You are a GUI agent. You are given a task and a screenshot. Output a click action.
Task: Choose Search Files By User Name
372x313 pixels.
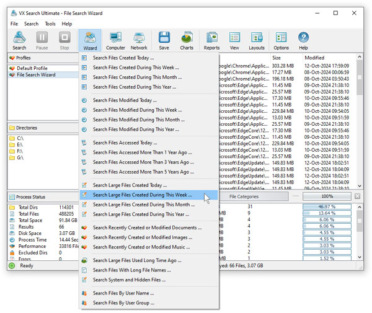pos(149,293)
